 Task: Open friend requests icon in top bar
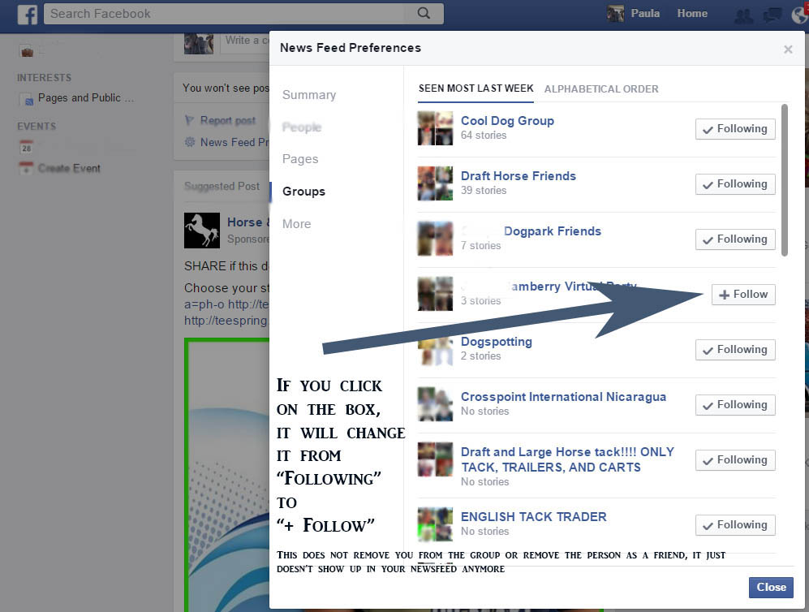[x=742, y=15]
